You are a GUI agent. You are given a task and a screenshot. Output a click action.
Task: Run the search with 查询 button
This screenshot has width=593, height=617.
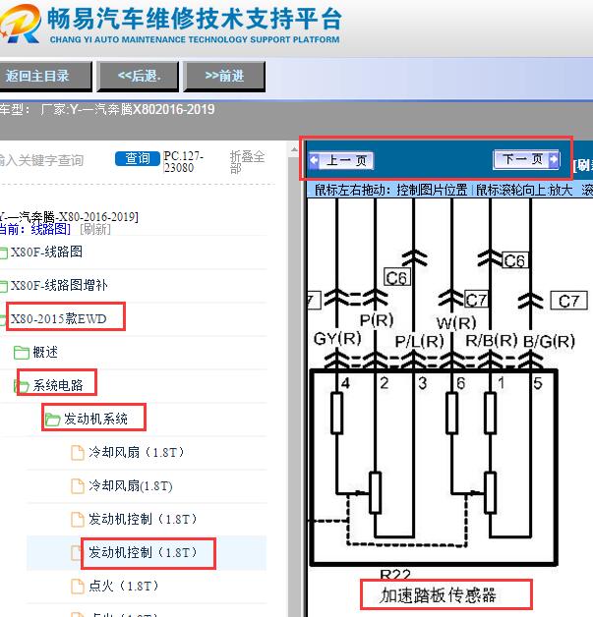138,158
